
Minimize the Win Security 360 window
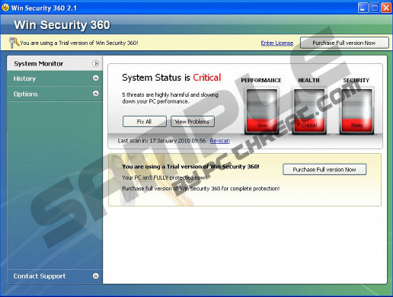(363, 8)
